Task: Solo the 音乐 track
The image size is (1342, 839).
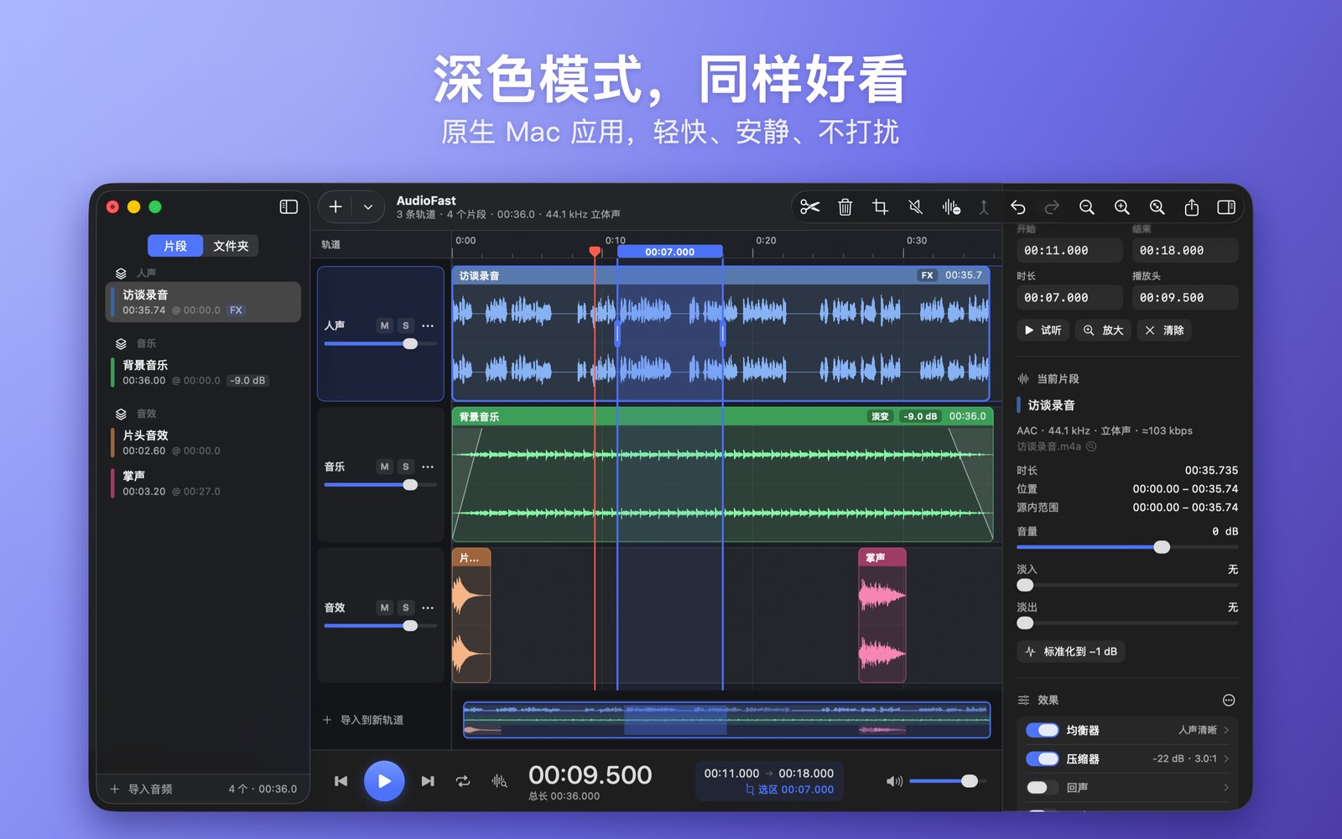Action: [406, 466]
